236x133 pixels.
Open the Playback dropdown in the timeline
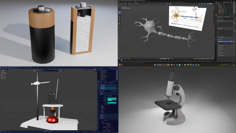(x=128, y=59)
